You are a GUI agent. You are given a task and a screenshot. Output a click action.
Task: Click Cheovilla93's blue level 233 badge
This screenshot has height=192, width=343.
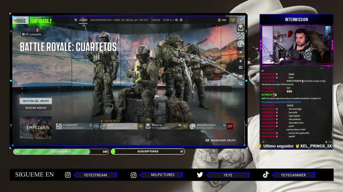click(96, 126)
